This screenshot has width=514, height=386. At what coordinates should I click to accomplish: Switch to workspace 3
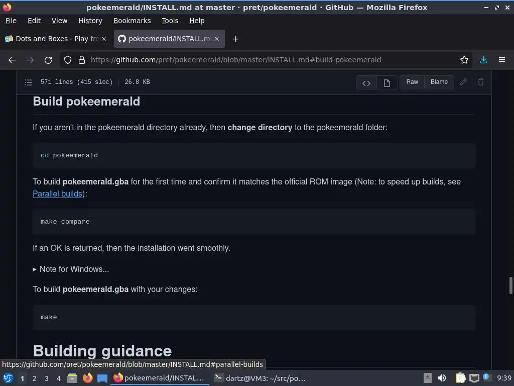(x=47, y=378)
